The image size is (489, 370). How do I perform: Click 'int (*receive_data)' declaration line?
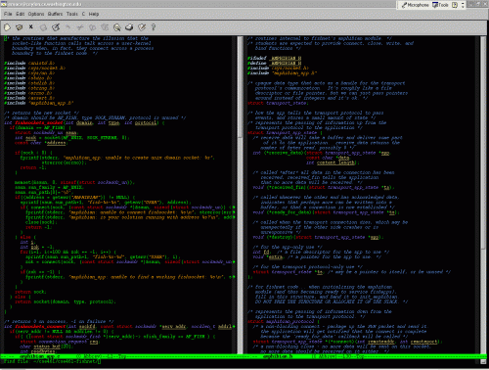pos(321,153)
